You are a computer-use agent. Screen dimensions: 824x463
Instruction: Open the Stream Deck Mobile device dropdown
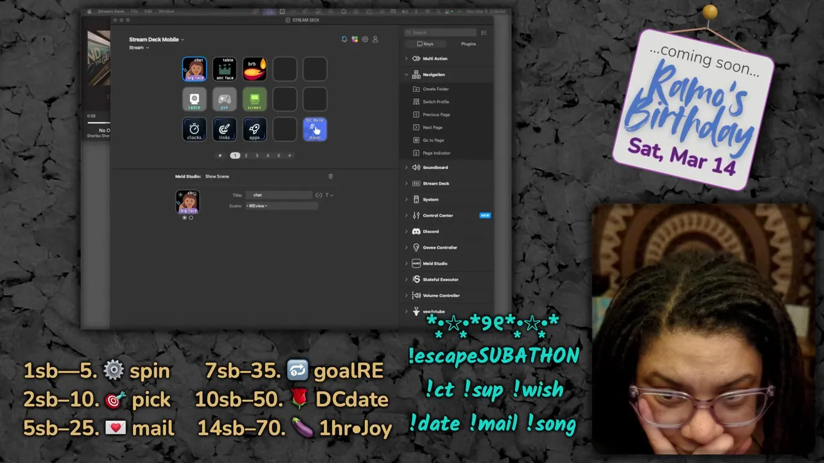(156, 39)
